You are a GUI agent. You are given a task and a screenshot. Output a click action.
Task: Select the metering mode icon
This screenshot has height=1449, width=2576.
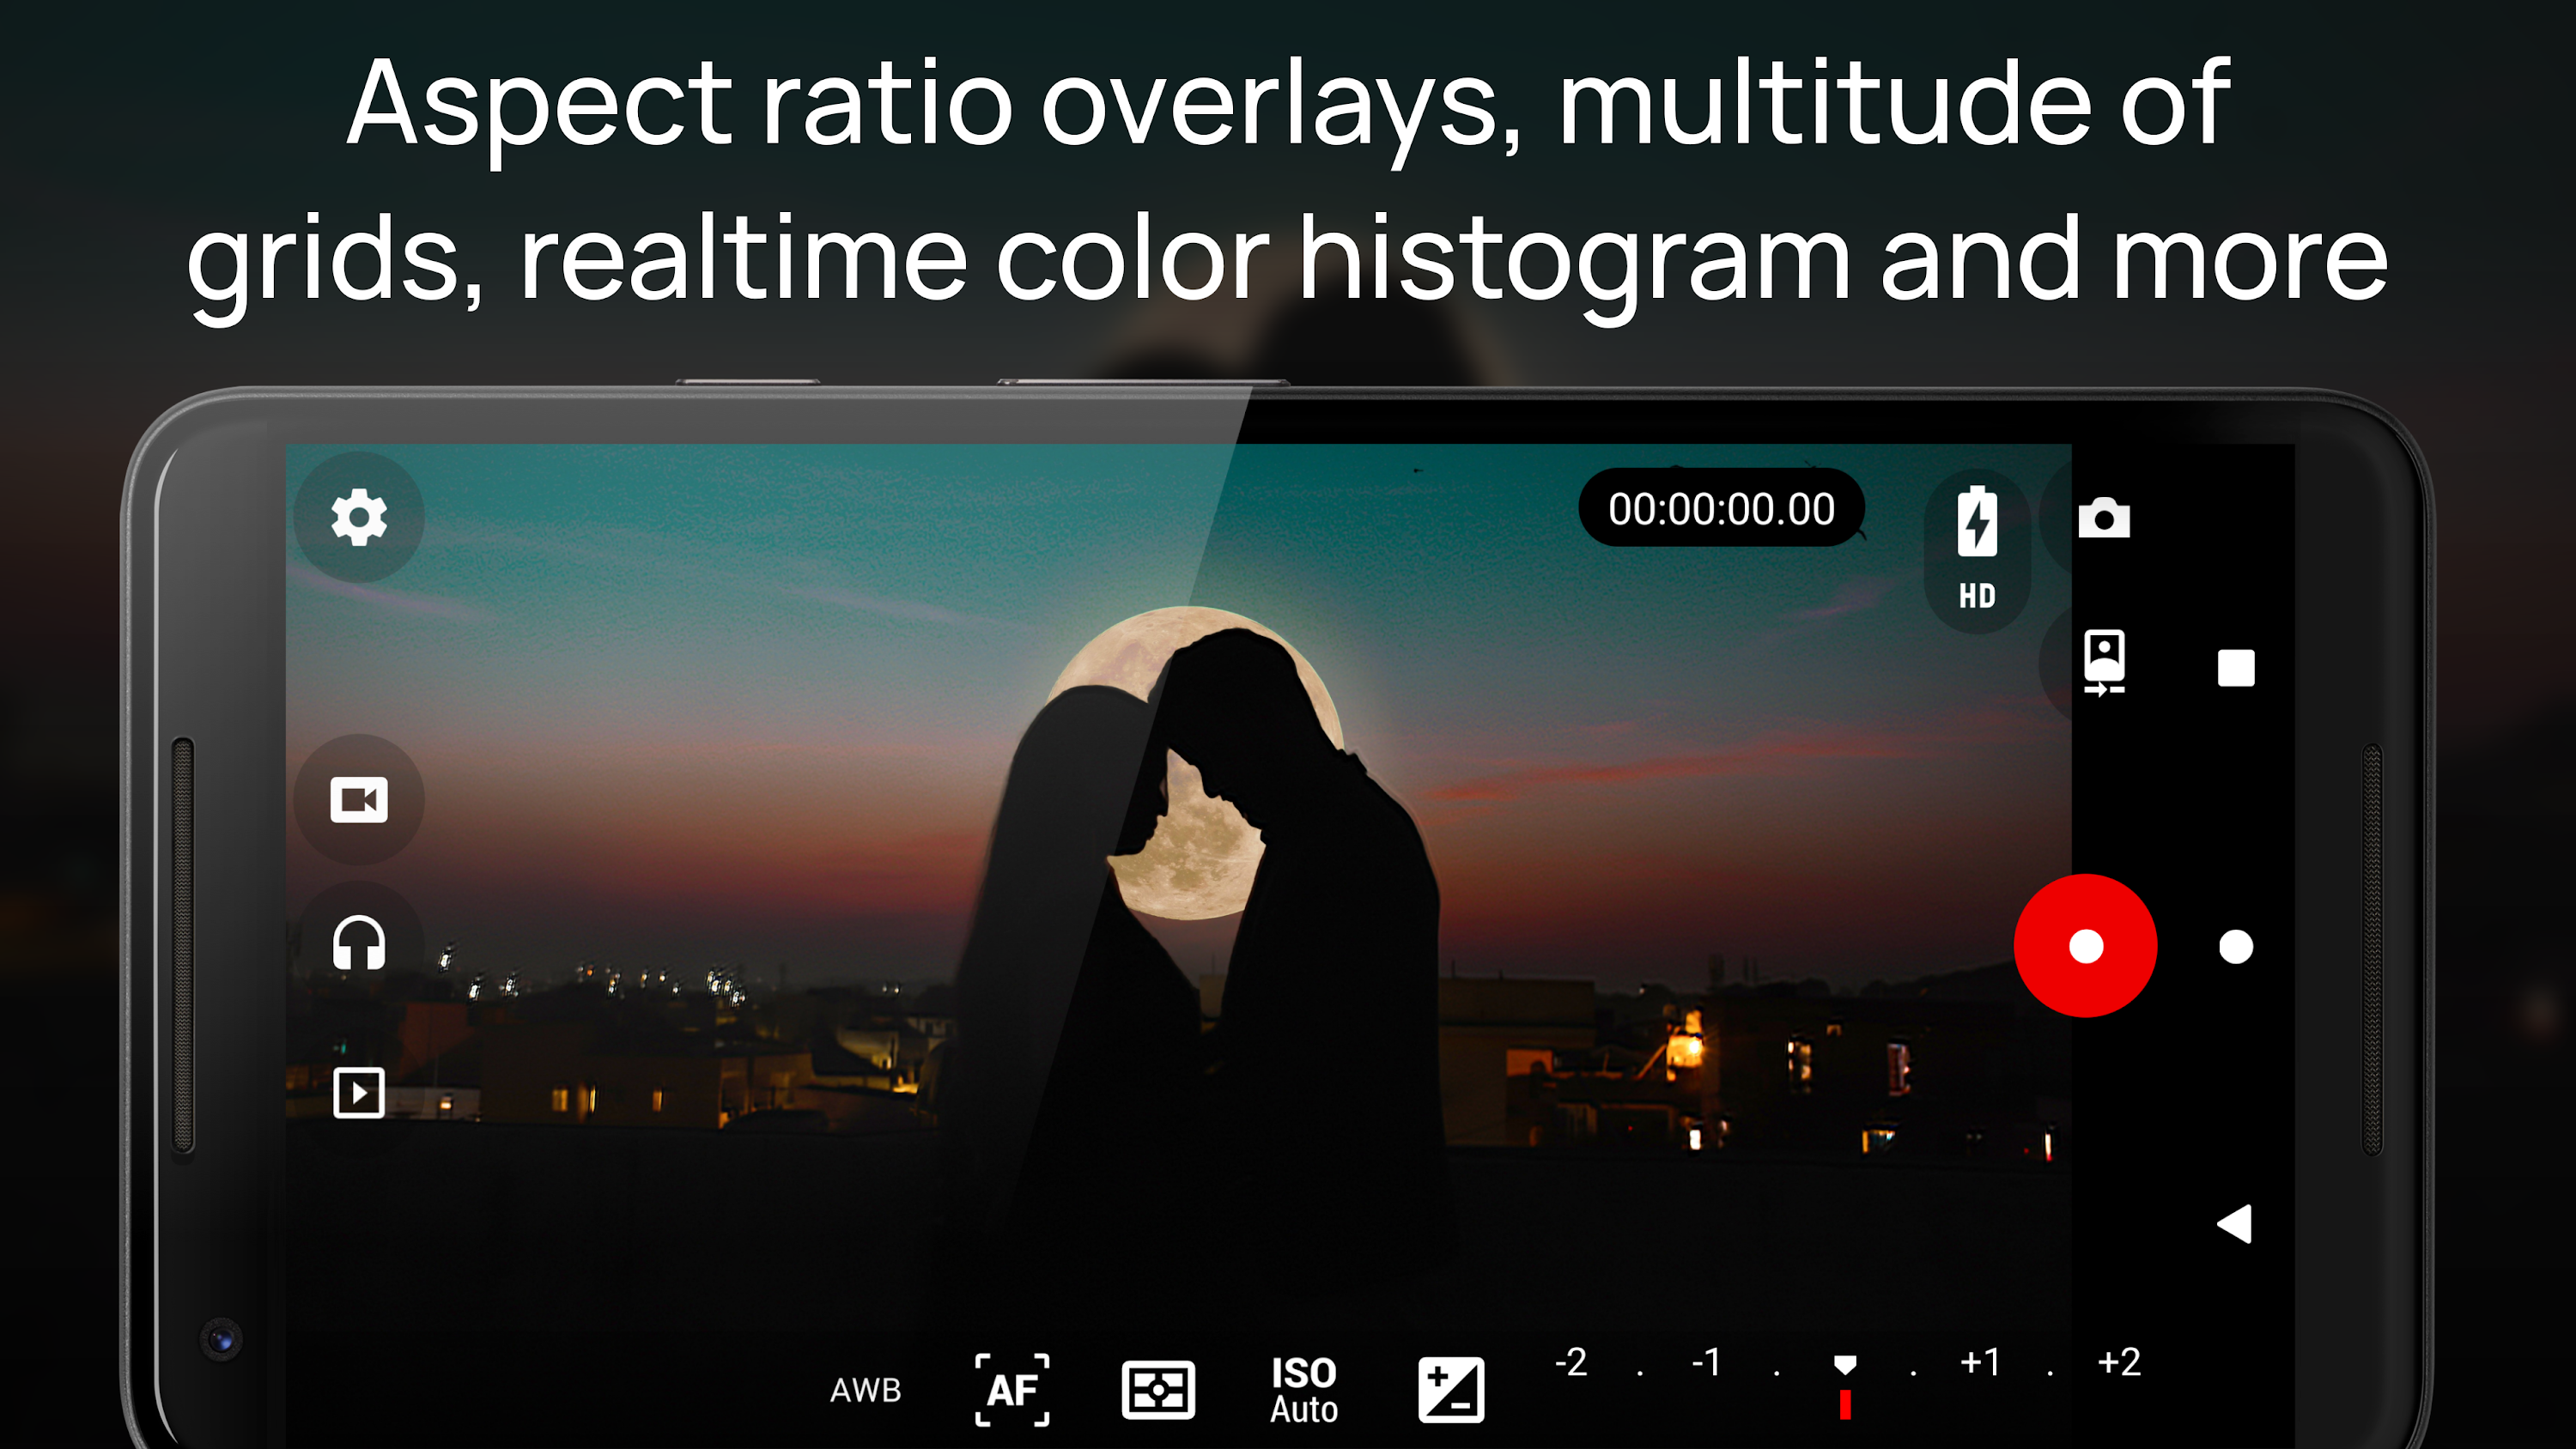coord(1158,1389)
